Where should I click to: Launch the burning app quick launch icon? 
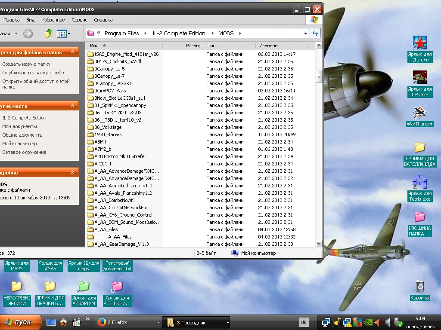(64, 322)
